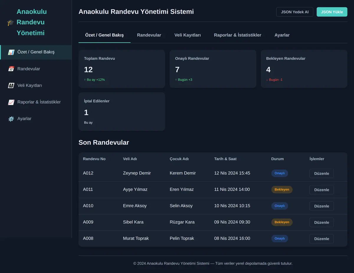354x273 pixels.
Task: Click the Veli Adı column header
Action: [x=130, y=159]
